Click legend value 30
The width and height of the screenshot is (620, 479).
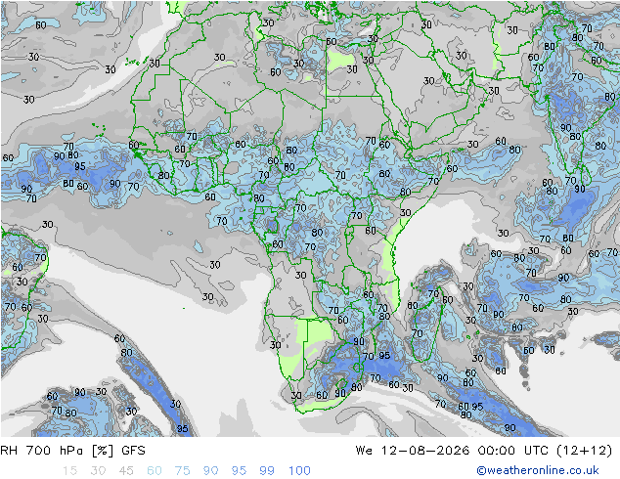coord(98,471)
